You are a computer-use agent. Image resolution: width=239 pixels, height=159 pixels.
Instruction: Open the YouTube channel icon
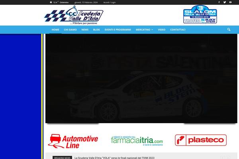(230, 2)
